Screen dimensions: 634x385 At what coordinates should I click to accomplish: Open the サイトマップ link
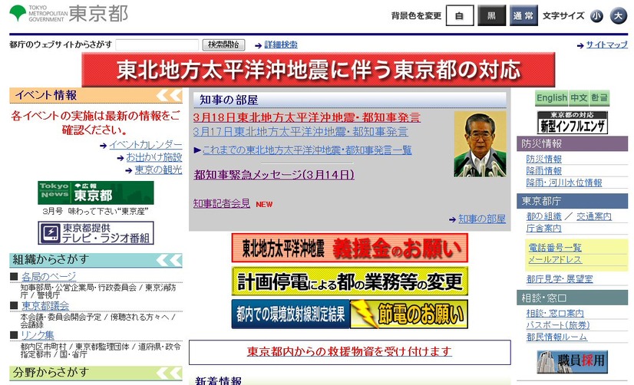coord(607,44)
